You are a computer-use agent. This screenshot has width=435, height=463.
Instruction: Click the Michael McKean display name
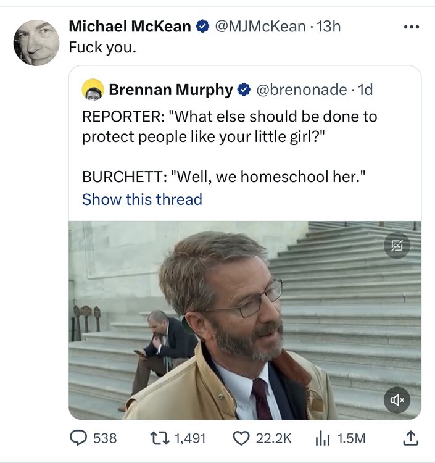pos(130,26)
